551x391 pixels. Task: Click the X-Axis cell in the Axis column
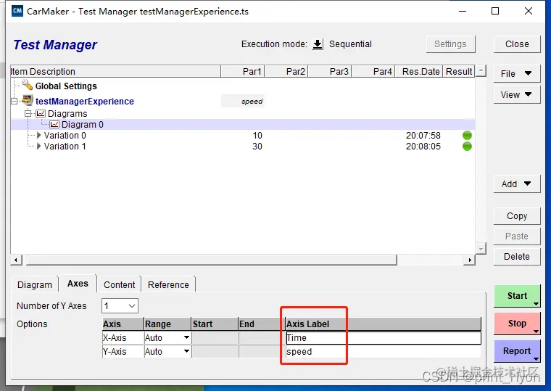(x=123, y=338)
